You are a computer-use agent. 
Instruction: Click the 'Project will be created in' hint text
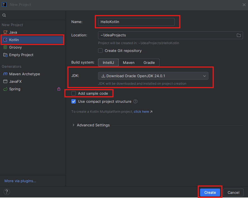click(138, 43)
